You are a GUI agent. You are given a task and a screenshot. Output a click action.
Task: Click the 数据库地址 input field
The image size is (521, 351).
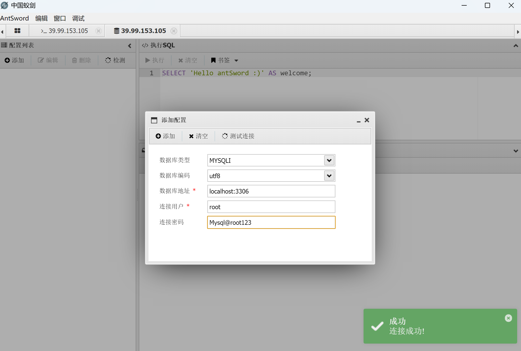tap(271, 191)
